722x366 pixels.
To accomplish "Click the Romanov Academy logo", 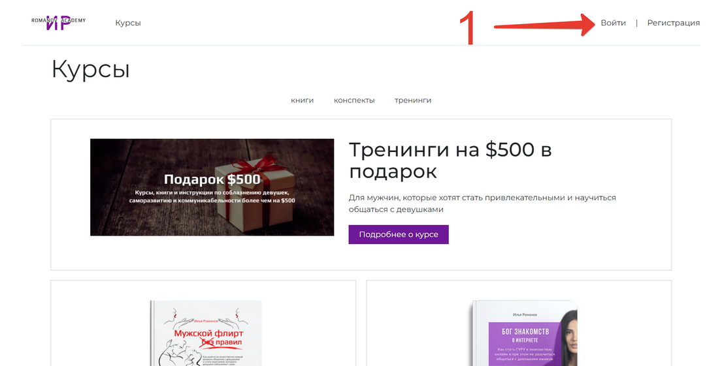I will (x=58, y=22).
